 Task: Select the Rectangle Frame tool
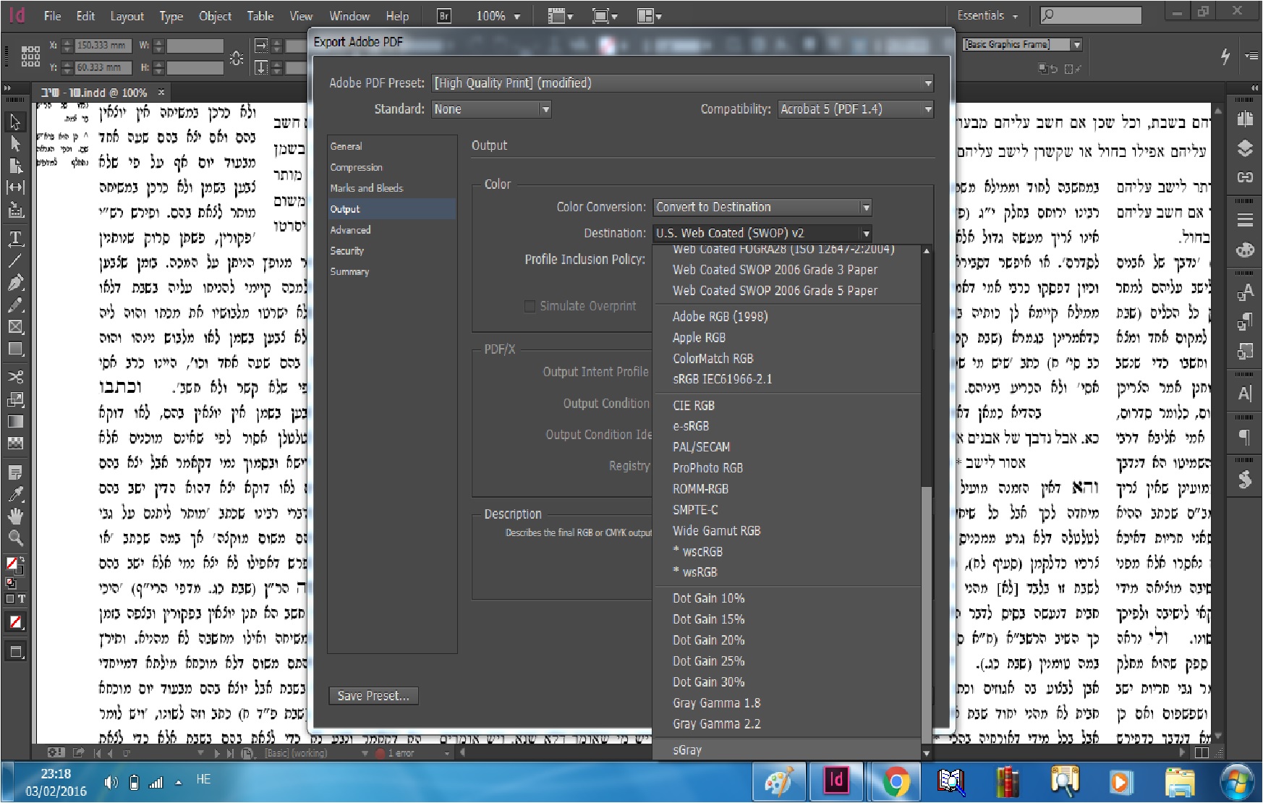click(15, 327)
